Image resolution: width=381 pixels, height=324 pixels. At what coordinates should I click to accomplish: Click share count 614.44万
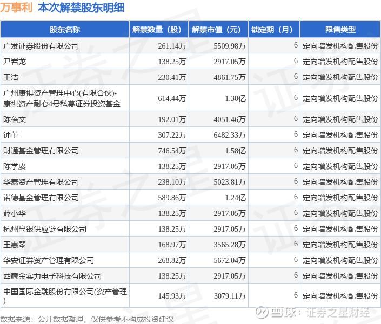[172, 98]
